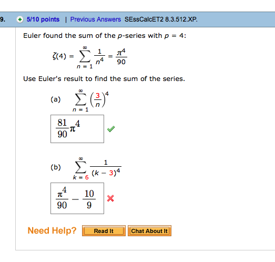The image size is (275, 262).
Task: Click the Chat About It button
Action: 149,231
